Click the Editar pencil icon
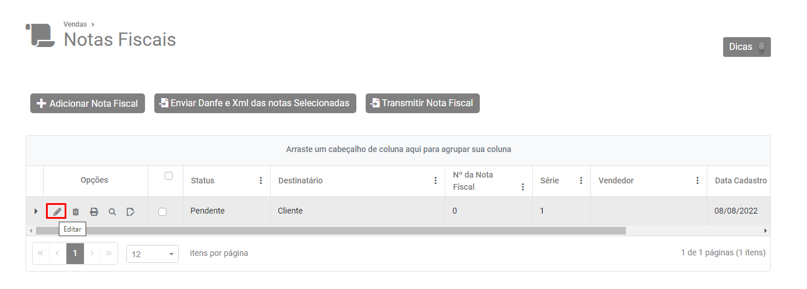The width and height of the screenshot is (807, 289). [x=56, y=211]
